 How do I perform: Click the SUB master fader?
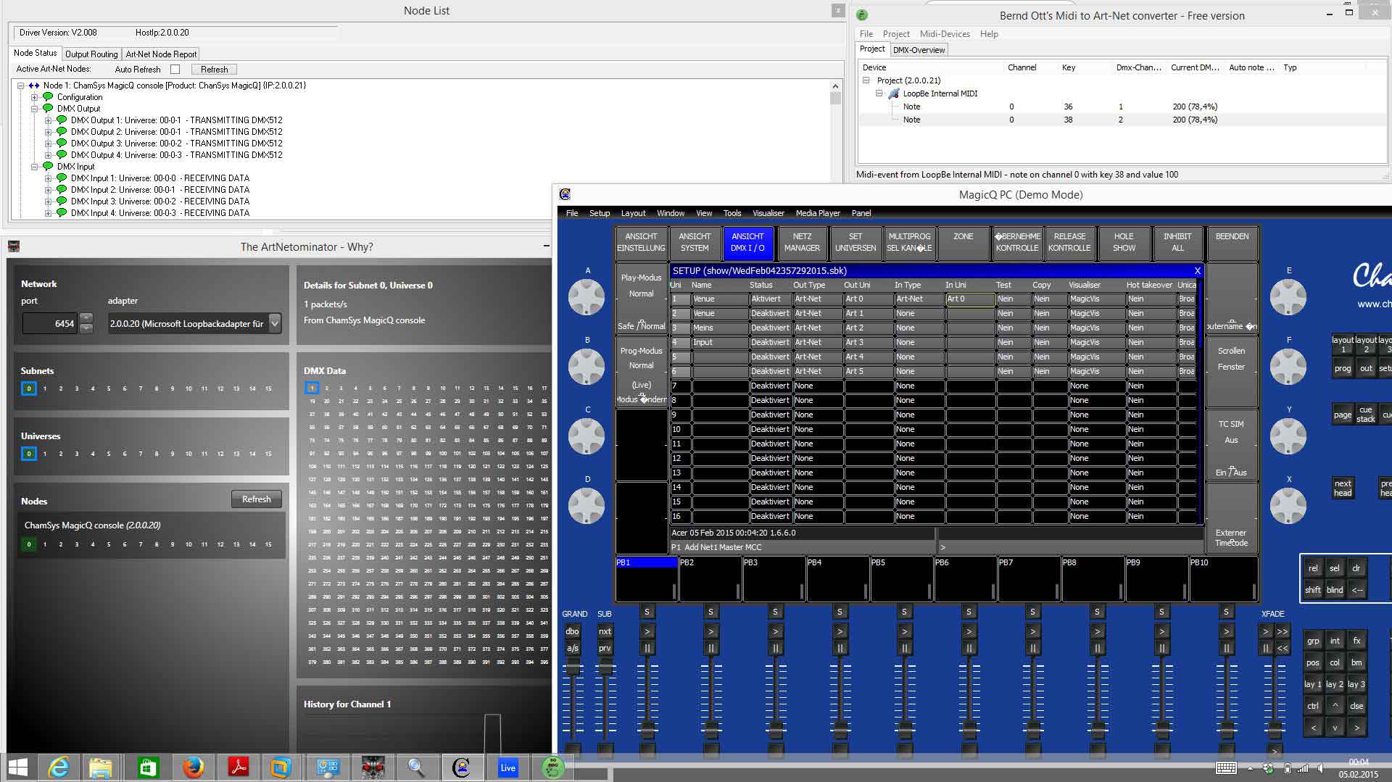[605, 667]
